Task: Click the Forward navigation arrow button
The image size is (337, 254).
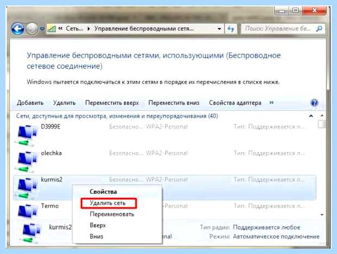Action: (32, 29)
